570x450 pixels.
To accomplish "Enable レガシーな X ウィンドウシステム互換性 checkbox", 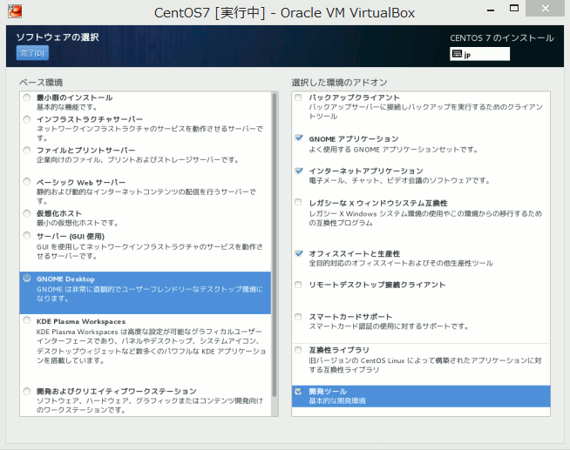I will [299, 203].
